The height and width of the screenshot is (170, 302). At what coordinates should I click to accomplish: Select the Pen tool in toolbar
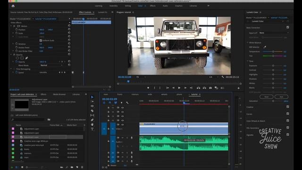(92, 120)
